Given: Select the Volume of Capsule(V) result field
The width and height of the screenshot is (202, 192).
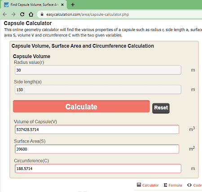Looking at the screenshot, I should (x=97, y=129).
